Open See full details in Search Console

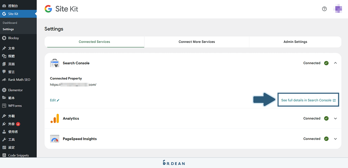pos(308,100)
